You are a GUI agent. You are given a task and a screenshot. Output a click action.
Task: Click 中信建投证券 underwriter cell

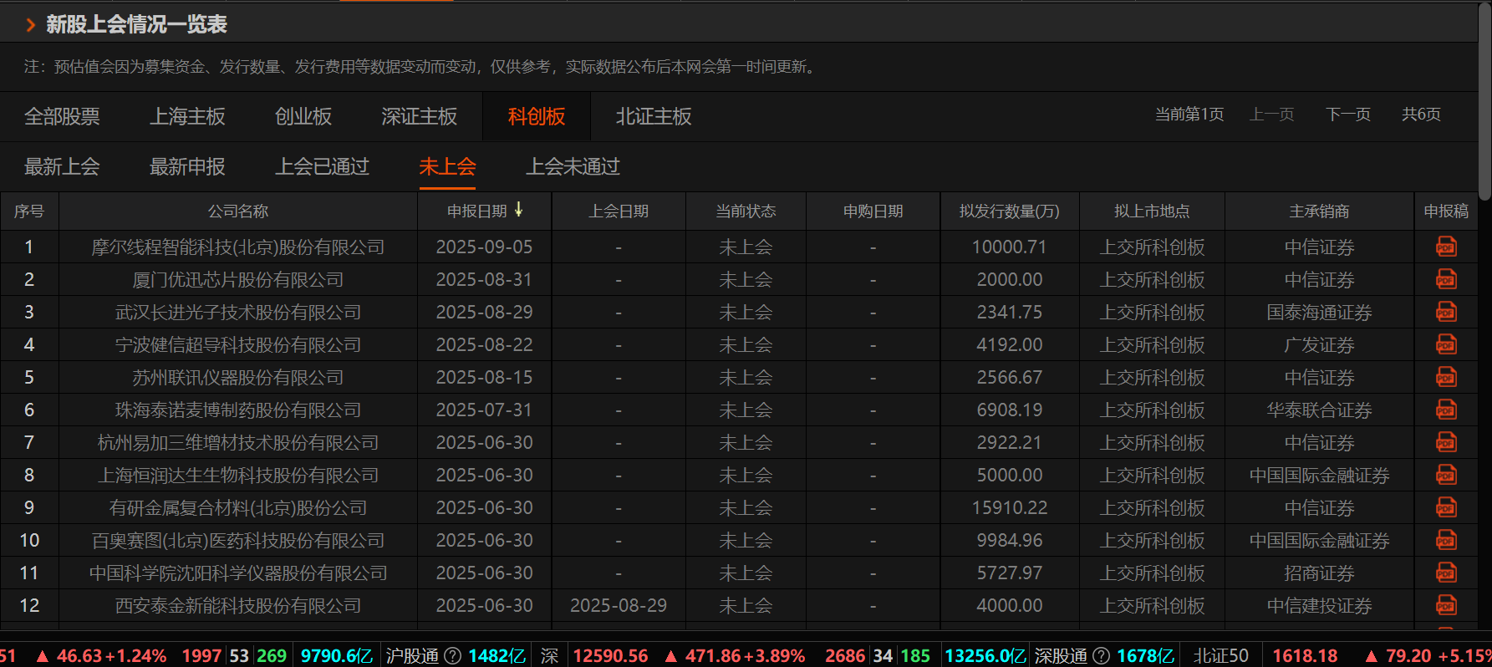tap(1319, 606)
